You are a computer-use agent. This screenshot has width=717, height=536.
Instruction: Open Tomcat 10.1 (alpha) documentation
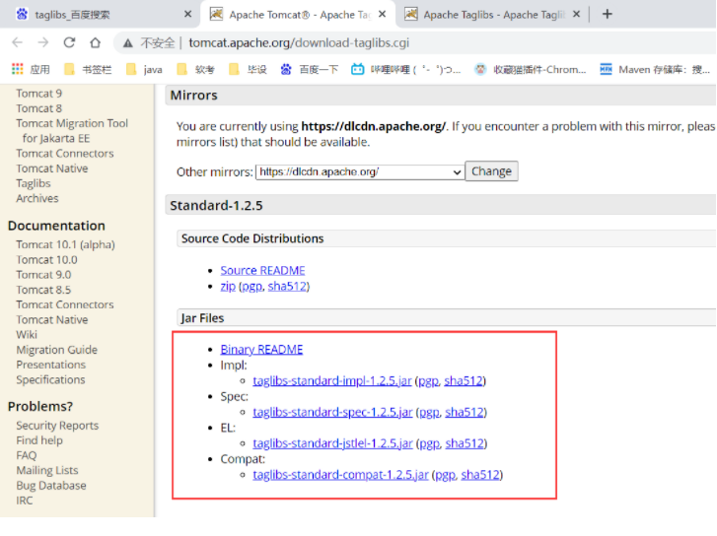[65, 244]
